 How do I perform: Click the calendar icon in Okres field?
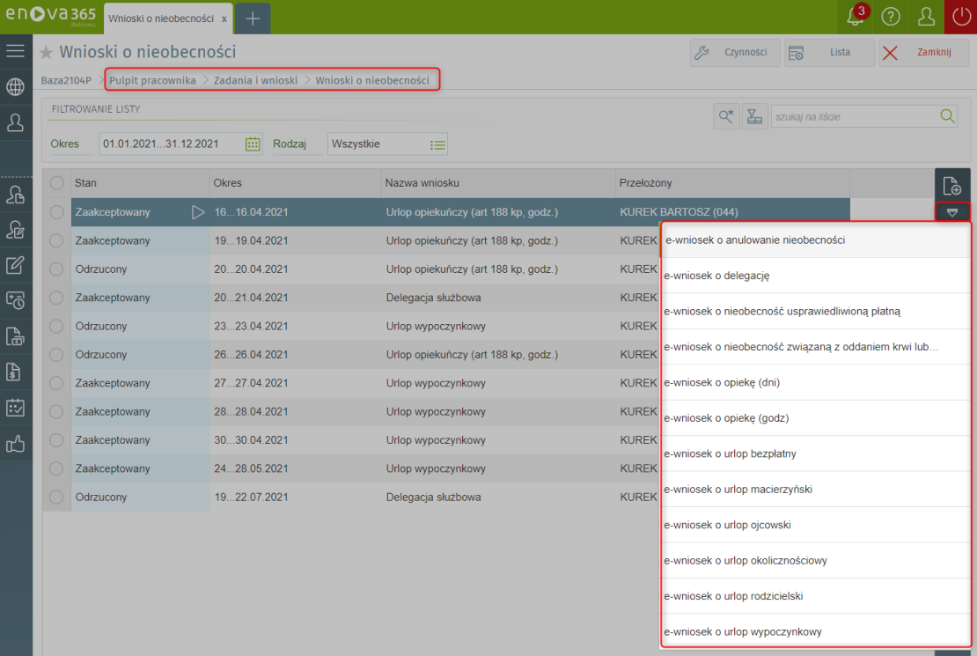point(253,144)
